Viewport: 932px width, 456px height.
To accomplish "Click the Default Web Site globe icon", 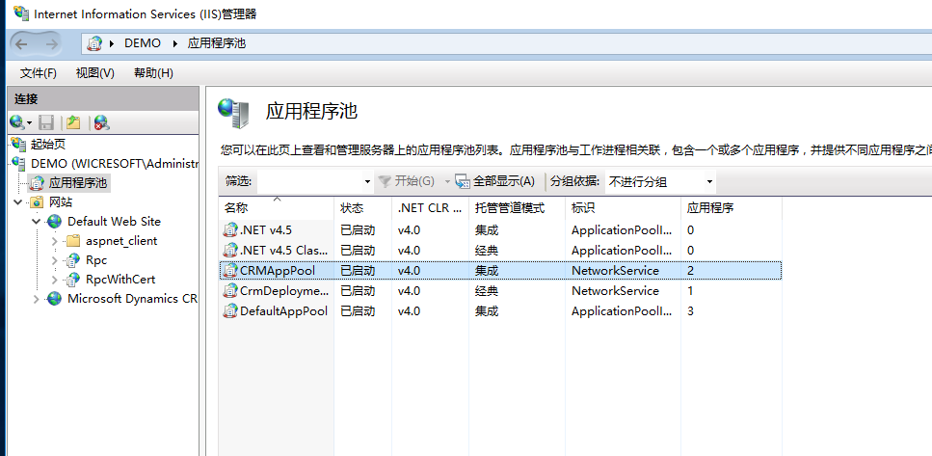I will [55, 221].
